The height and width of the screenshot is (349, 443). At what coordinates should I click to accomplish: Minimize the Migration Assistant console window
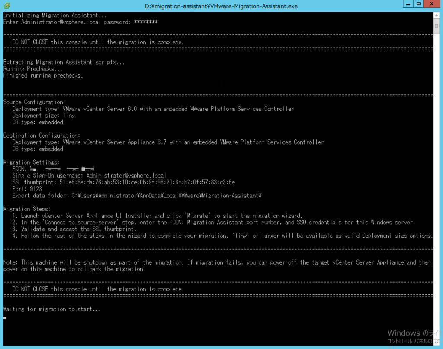click(408, 4)
